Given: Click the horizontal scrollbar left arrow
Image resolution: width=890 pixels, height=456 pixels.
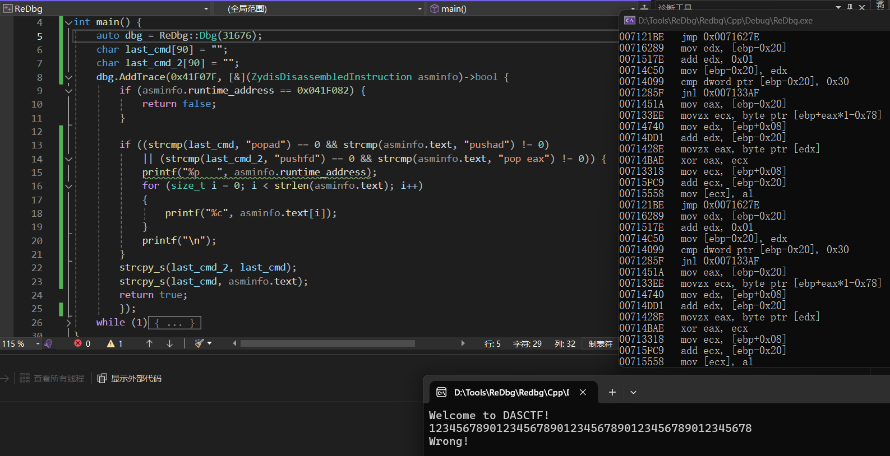Looking at the screenshot, I should point(234,343).
